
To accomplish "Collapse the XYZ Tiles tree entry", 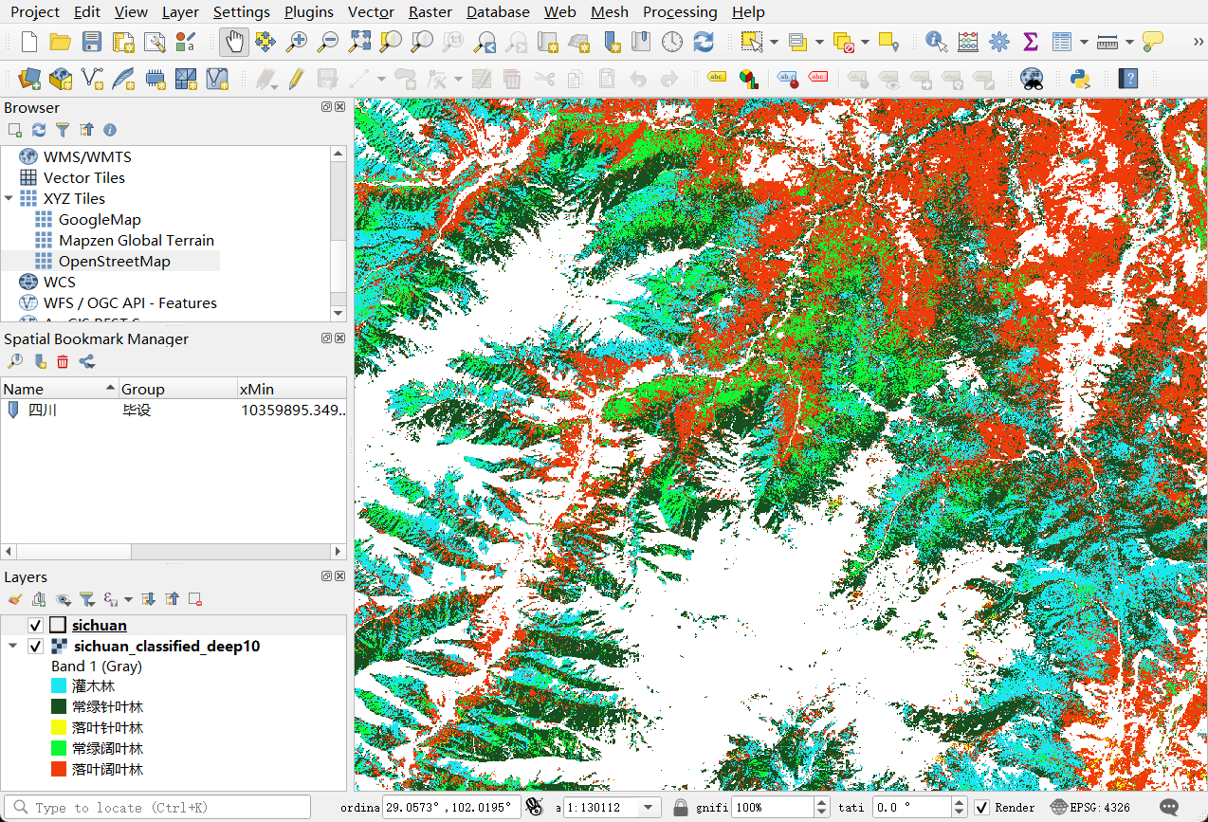I will [x=9, y=198].
